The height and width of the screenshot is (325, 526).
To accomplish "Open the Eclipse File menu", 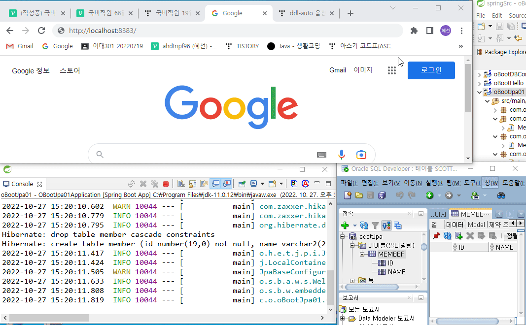I will pyautogui.click(x=481, y=15).
